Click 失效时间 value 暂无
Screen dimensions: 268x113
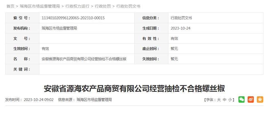(174, 59)
